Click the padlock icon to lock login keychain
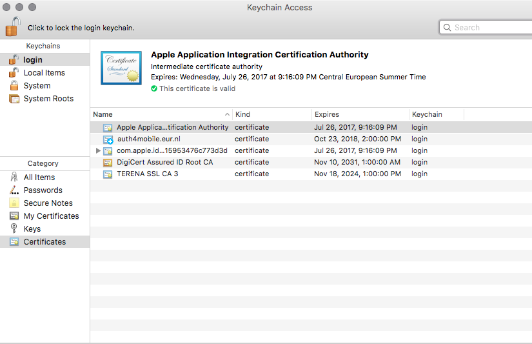The image size is (532, 344). pyautogui.click(x=12, y=27)
